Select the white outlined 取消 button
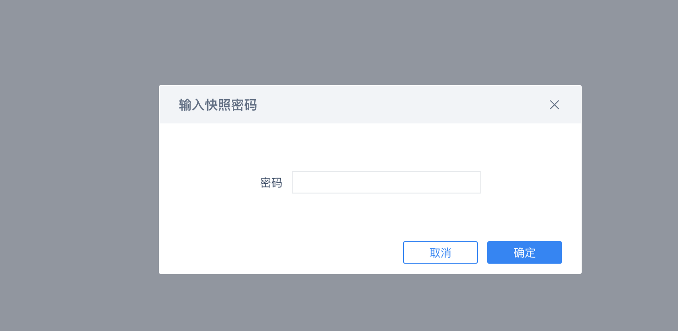Viewport: 678px width, 331px height. pos(440,252)
